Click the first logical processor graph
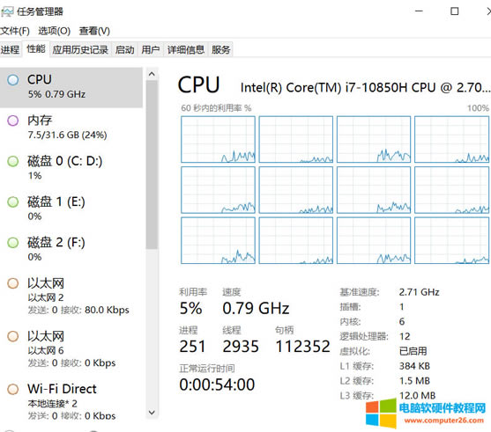491x432 pixels. (x=218, y=139)
